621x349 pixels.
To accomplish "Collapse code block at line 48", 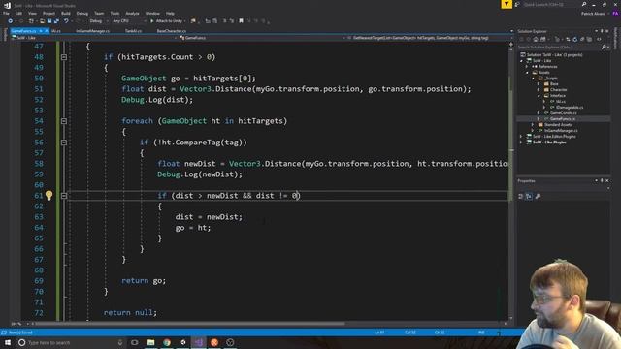I will [64, 57].
